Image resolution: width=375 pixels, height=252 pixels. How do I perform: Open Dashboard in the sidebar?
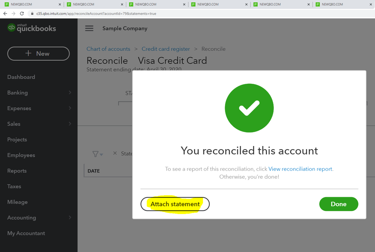click(21, 77)
